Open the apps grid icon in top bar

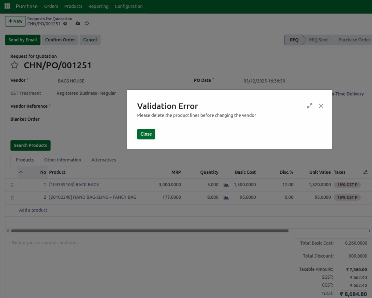(7, 6)
